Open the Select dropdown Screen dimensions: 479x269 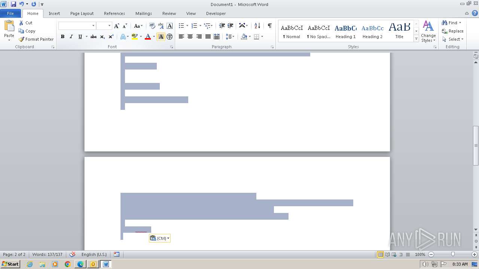click(x=453, y=39)
